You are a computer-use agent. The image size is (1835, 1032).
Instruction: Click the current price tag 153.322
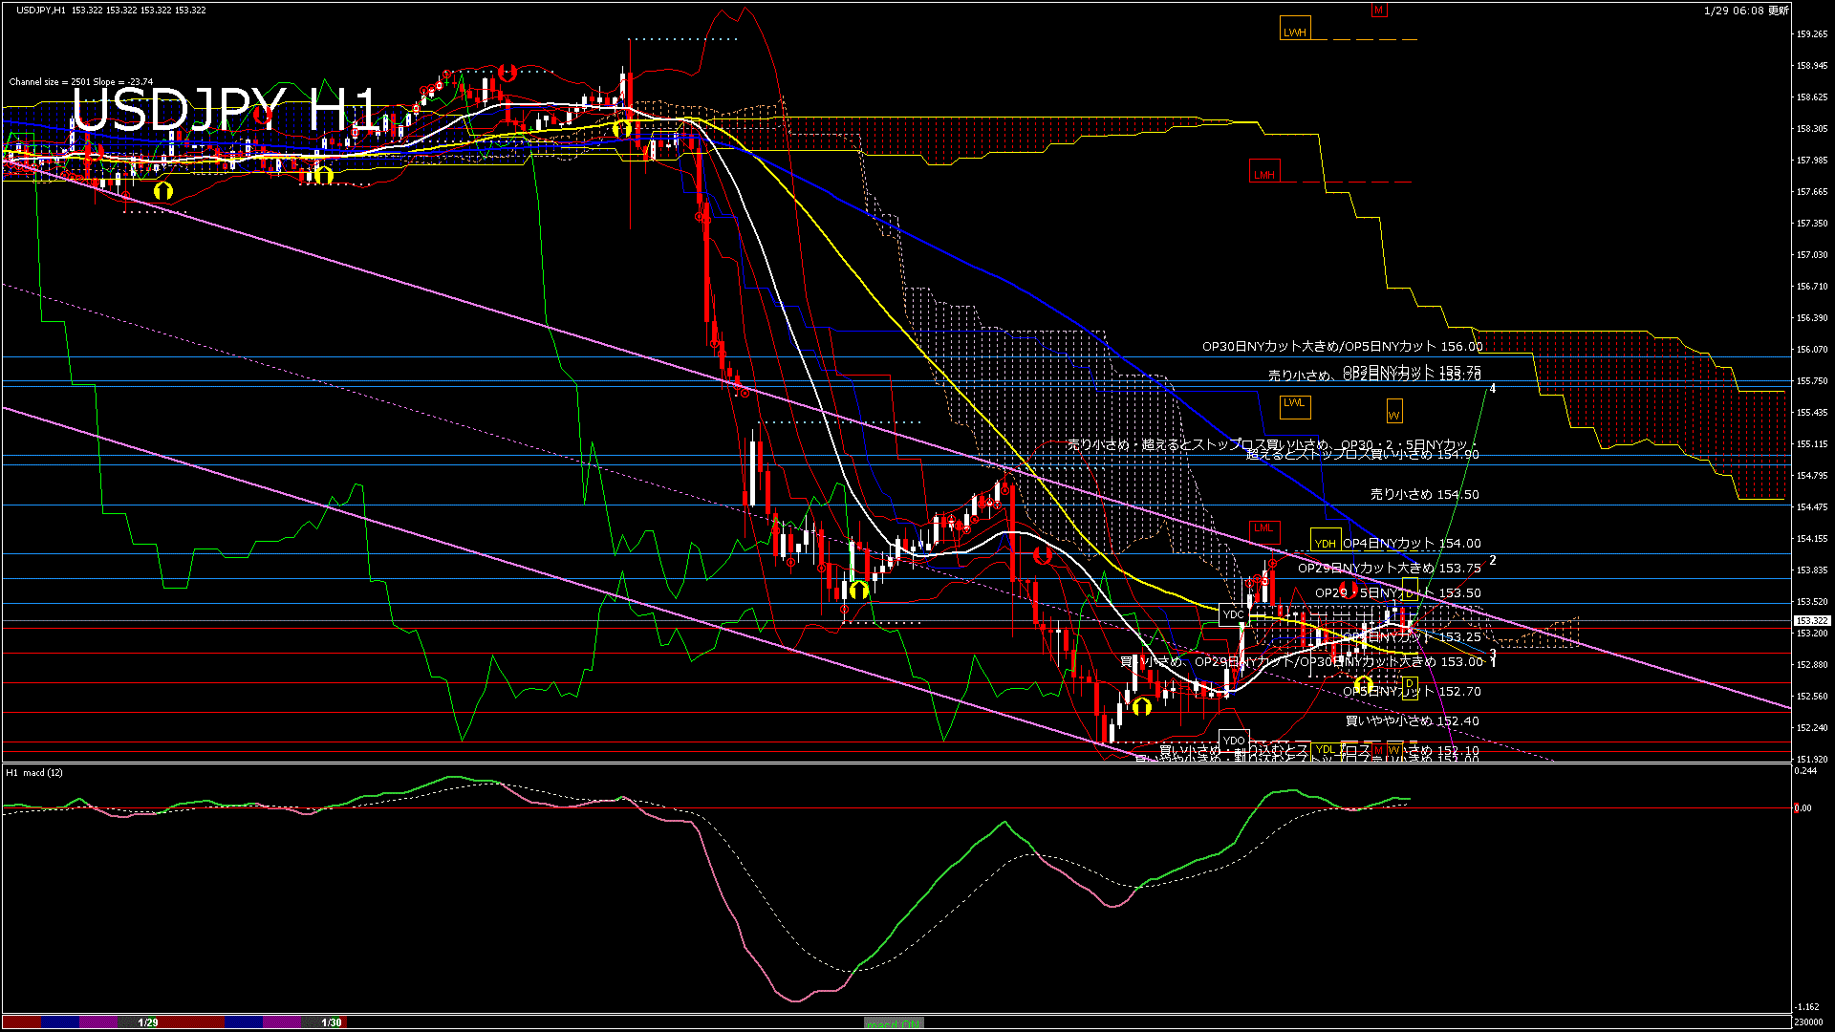click(1811, 620)
